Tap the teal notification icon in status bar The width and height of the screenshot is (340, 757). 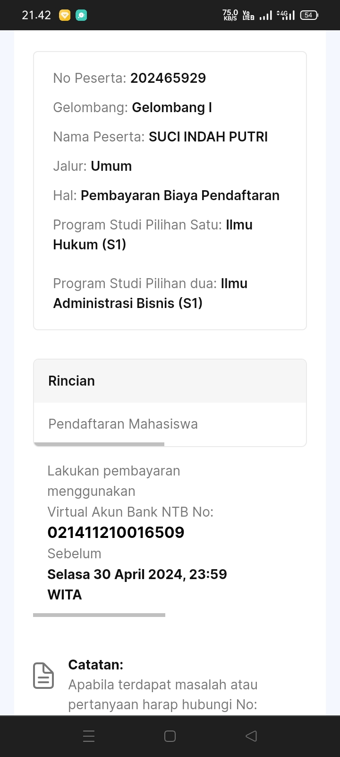point(81,16)
